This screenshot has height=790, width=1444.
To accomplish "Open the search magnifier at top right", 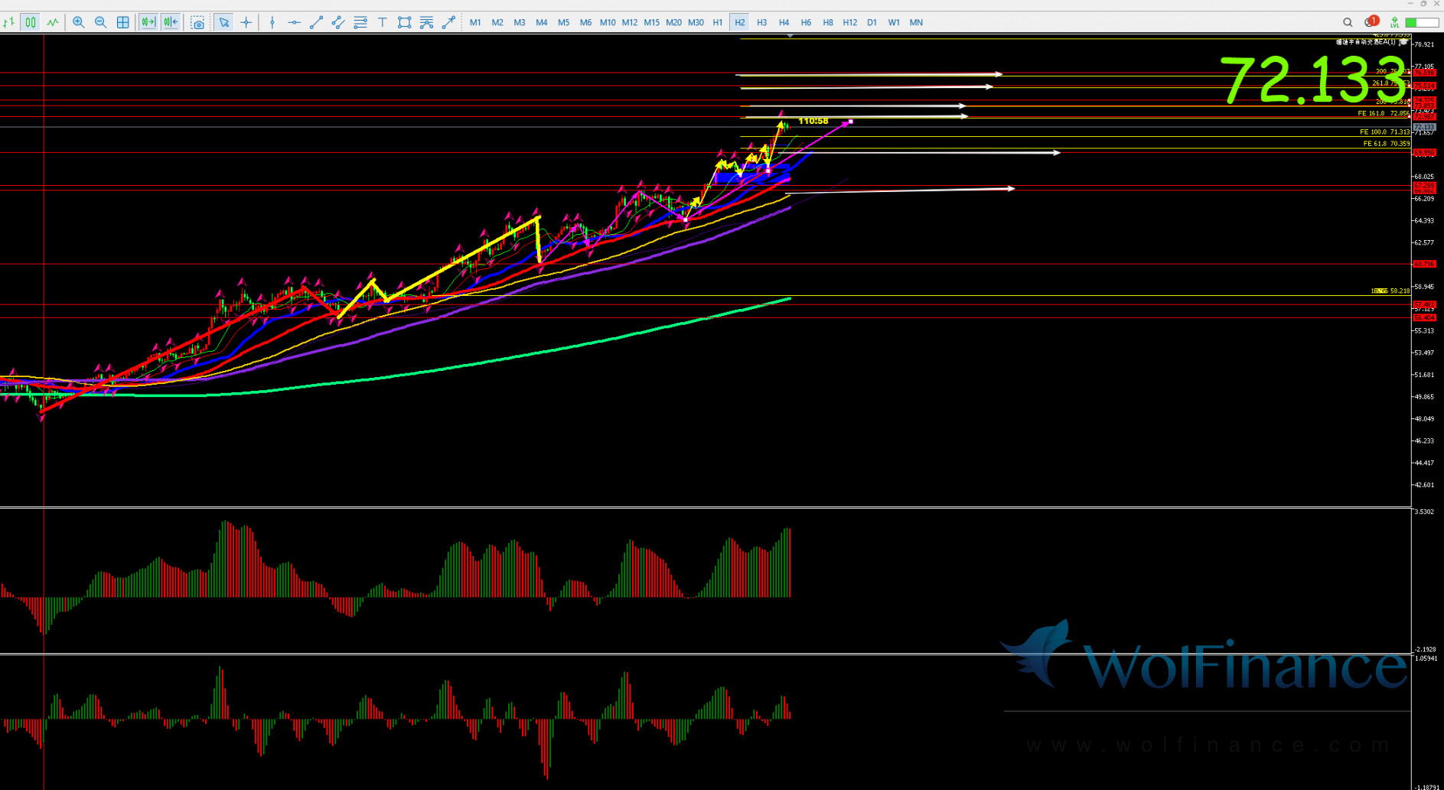I will click(1348, 22).
